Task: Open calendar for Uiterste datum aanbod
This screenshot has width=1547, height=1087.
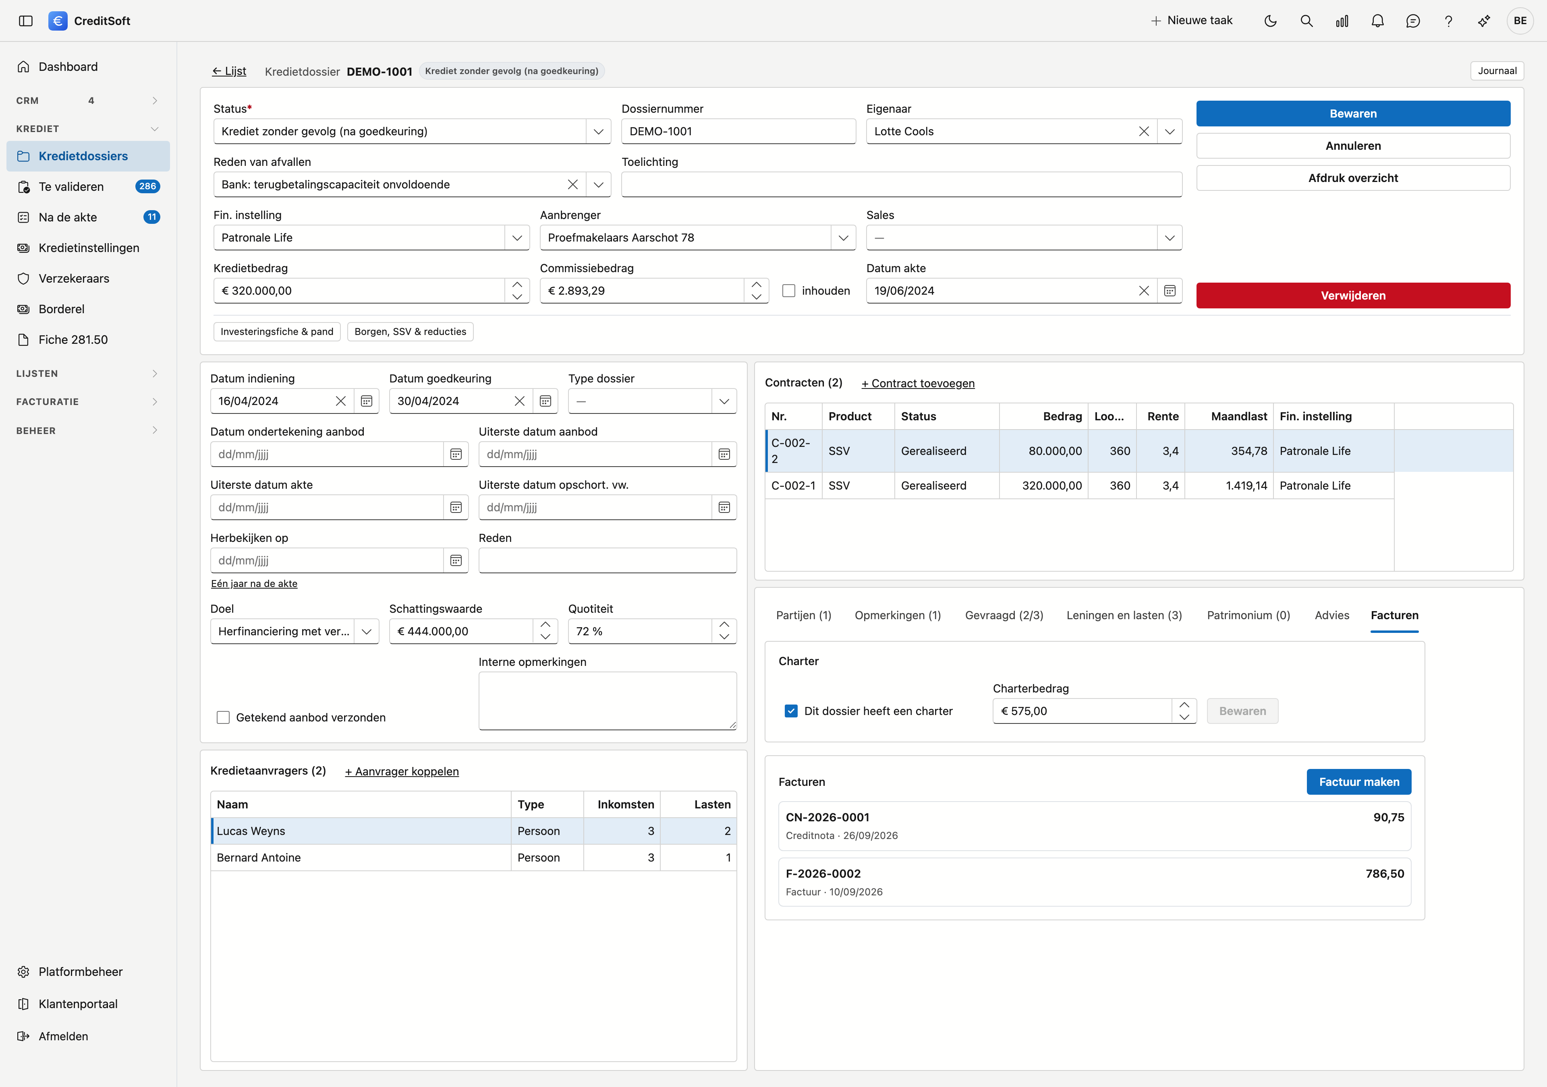Action: pyautogui.click(x=724, y=455)
